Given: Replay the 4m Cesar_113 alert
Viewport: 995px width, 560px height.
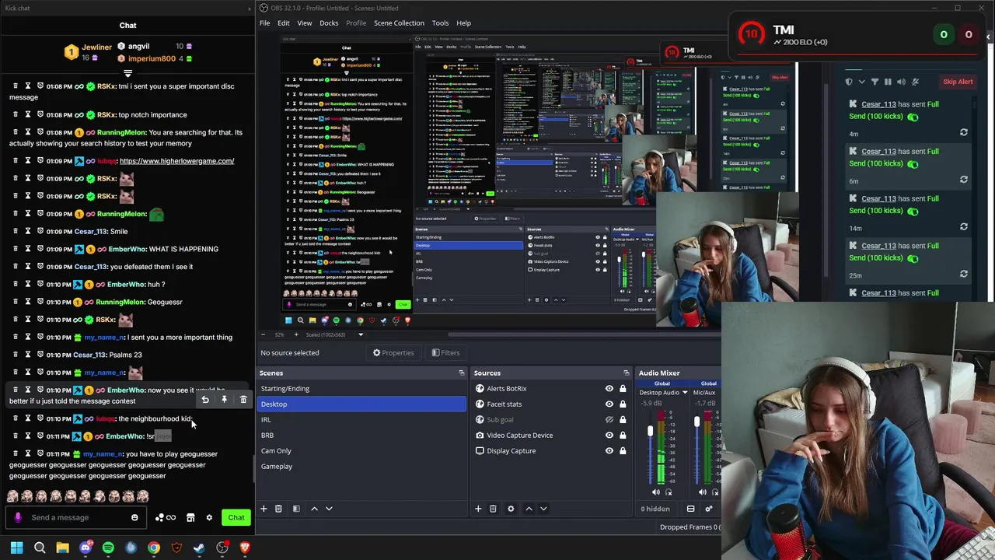Looking at the screenshot, I should (x=964, y=133).
